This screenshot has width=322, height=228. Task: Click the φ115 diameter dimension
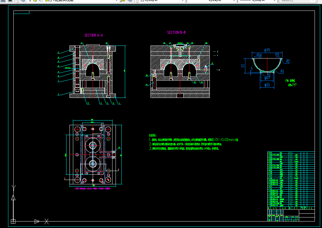click(267, 50)
